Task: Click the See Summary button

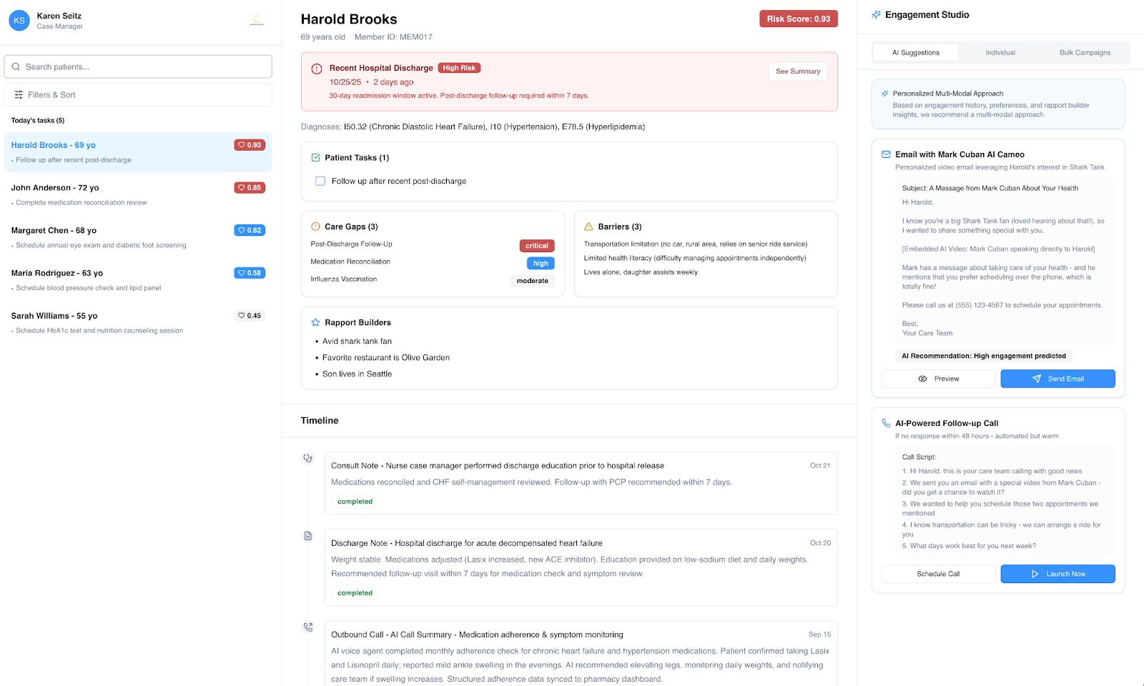Action: (x=798, y=71)
